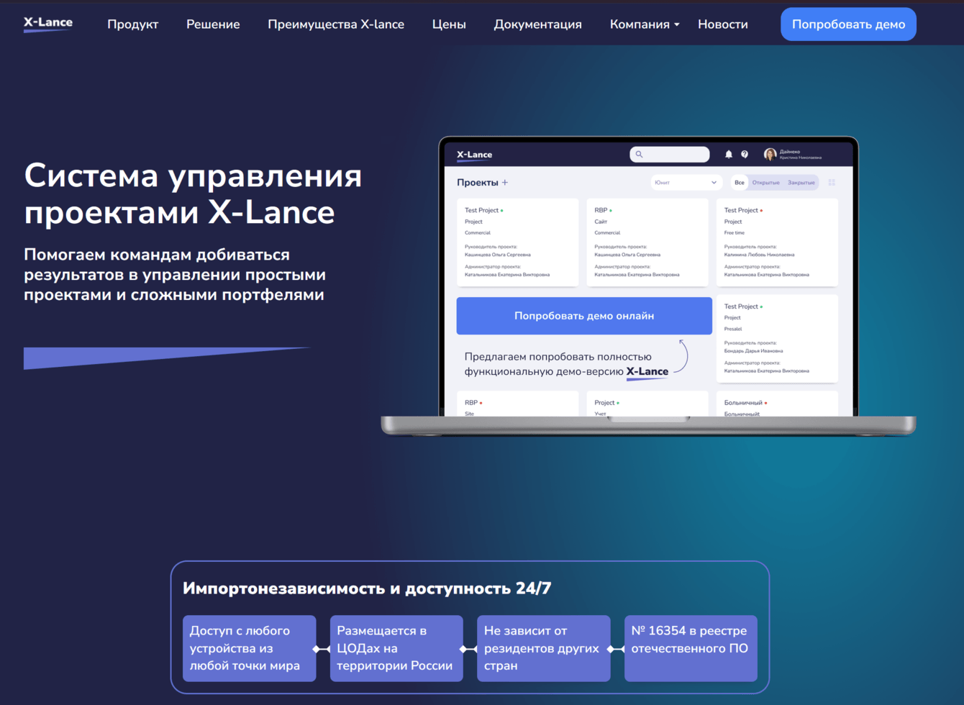Click the subtitle starting with Помогаем командам
964x705 pixels.
[175, 275]
